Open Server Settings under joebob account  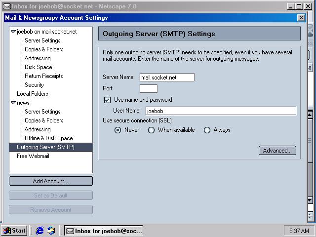tap(42, 40)
